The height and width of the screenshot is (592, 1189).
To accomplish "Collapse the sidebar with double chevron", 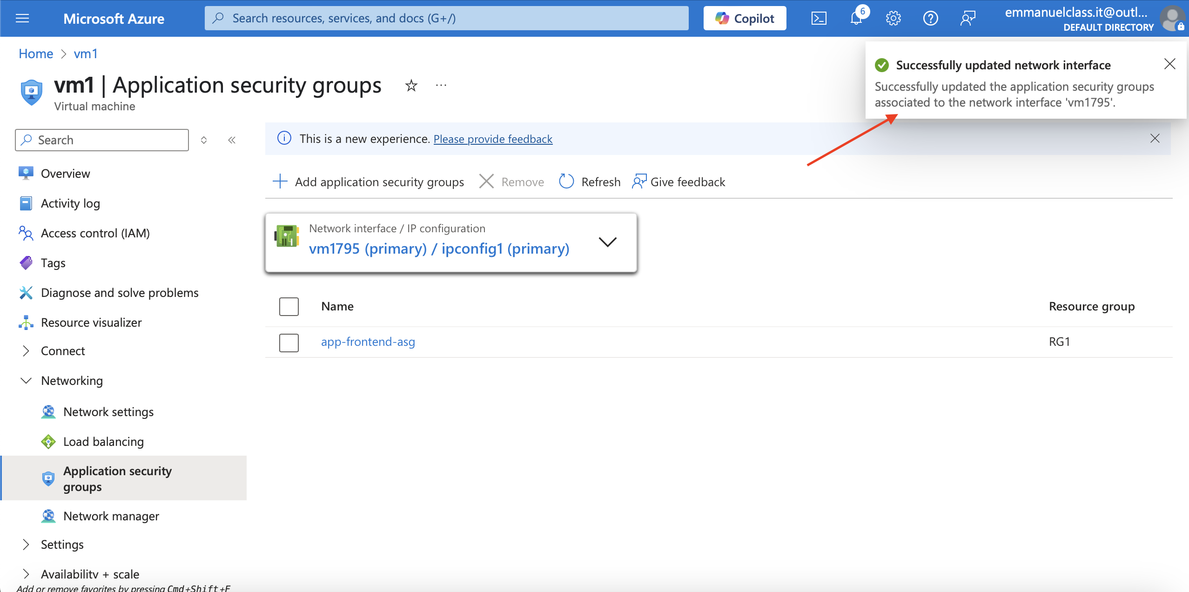I will [x=232, y=140].
